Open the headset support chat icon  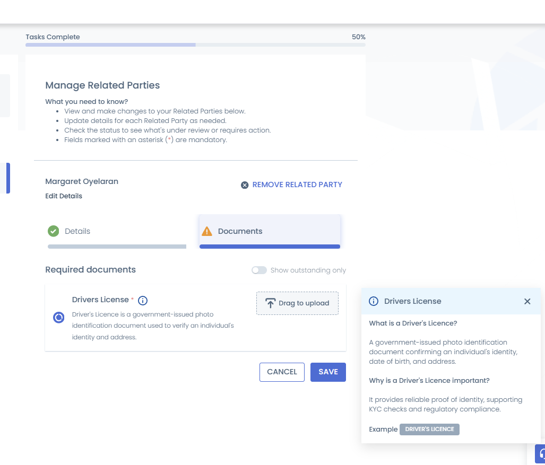coord(540,454)
